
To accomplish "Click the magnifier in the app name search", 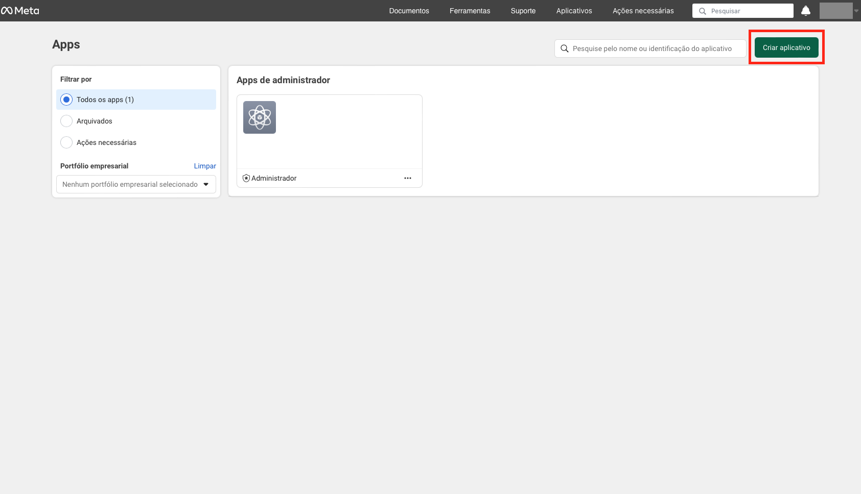I will [x=565, y=48].
